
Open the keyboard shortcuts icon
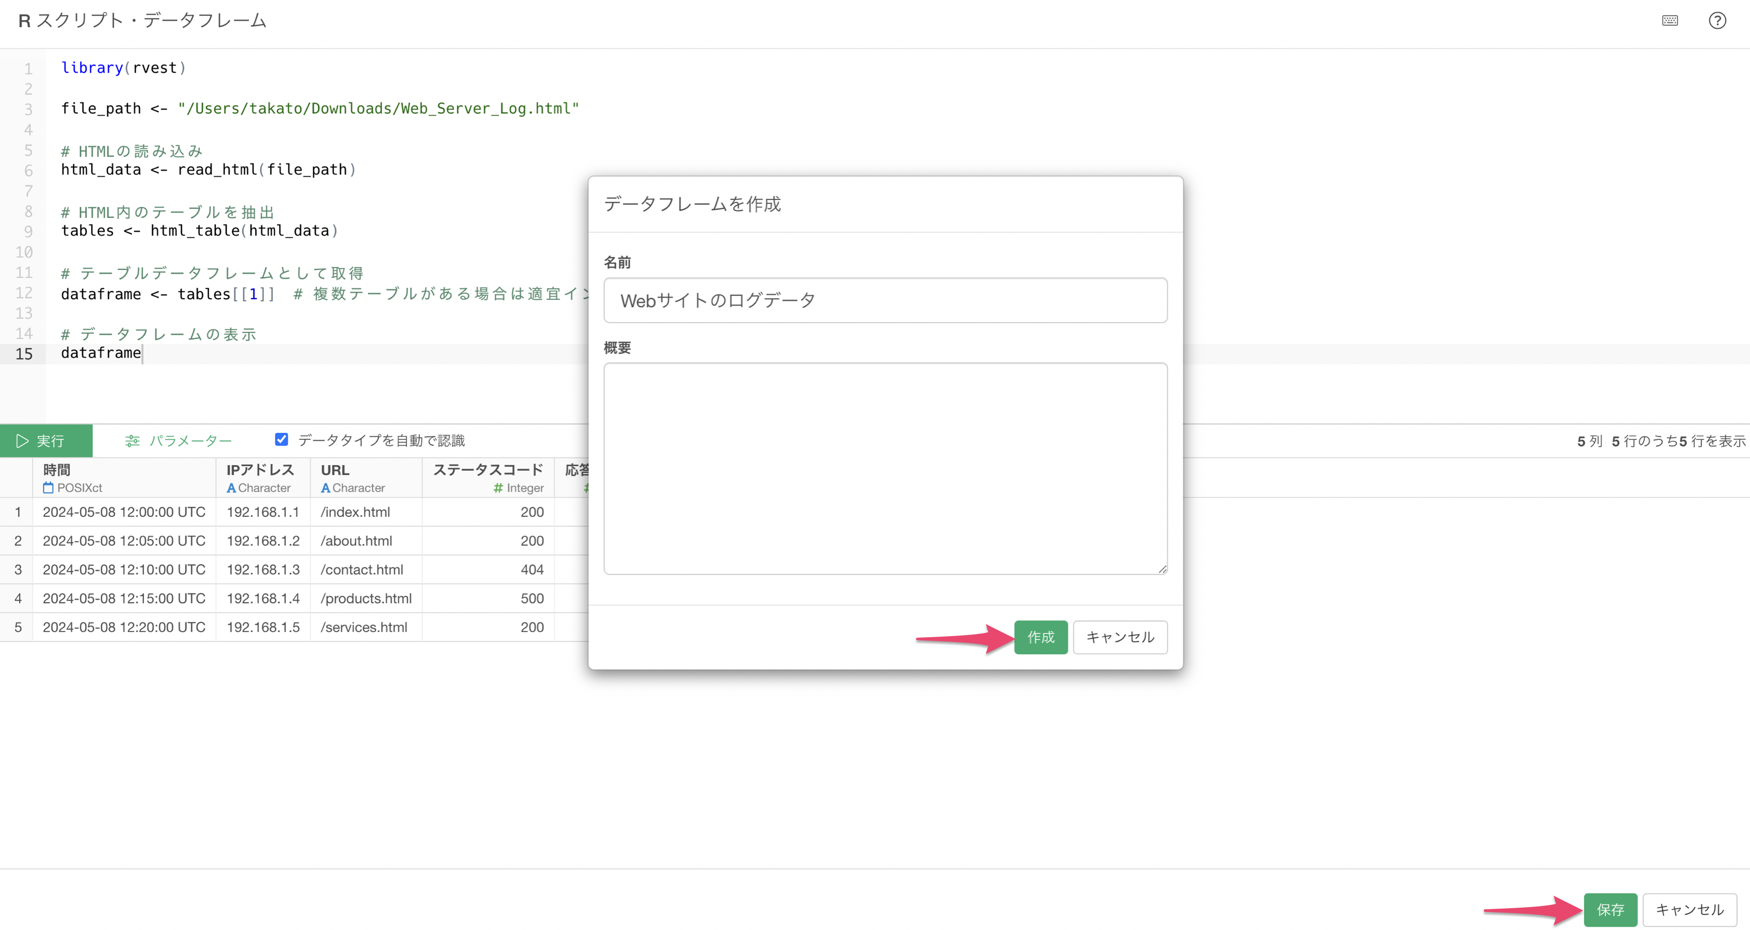pos(1670,20)
